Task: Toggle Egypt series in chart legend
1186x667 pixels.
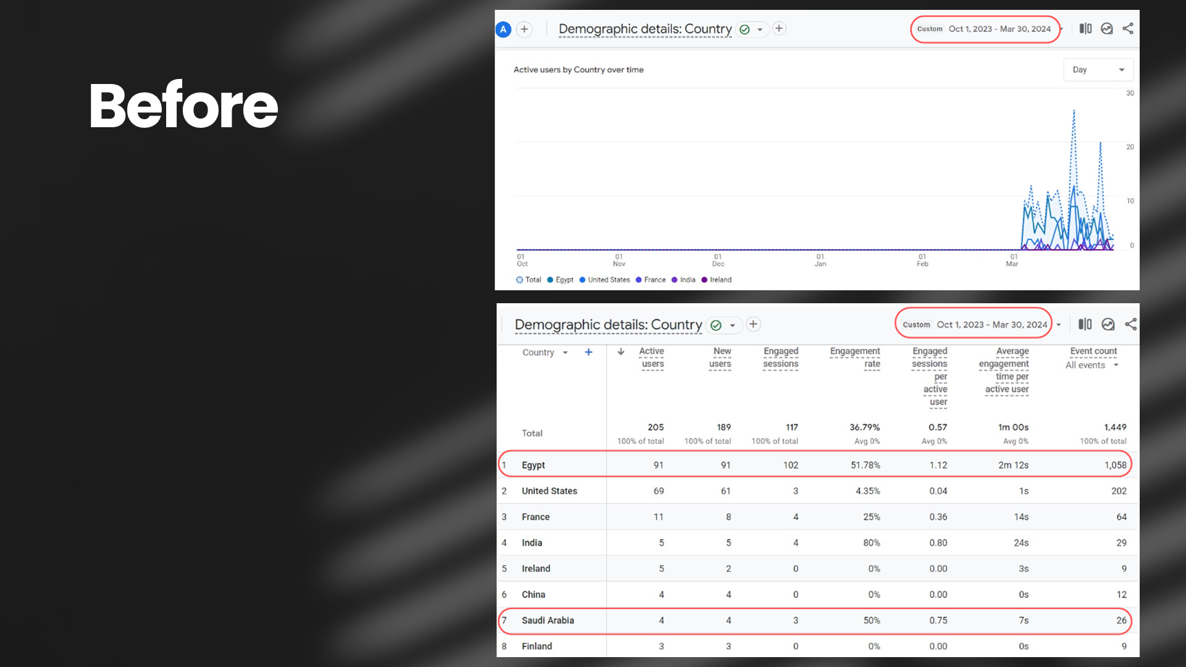Action: (x=560, y=280)
